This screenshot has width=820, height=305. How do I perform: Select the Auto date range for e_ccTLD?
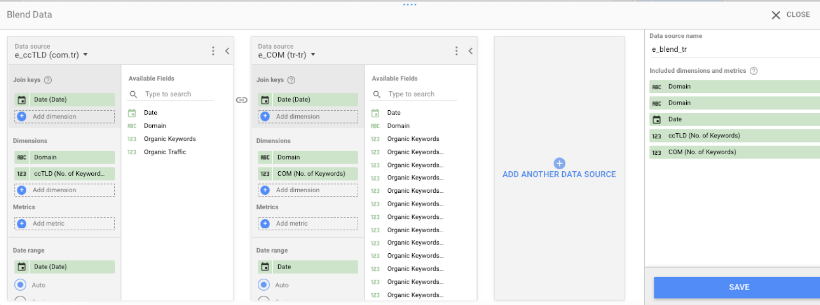coord(20,285)
